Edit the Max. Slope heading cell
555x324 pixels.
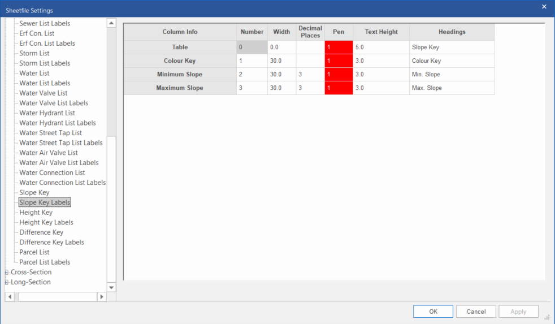[x=452, y=88]
